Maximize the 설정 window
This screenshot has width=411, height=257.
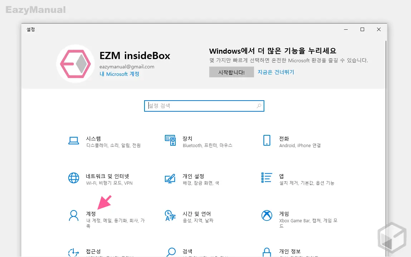(362, 29)
